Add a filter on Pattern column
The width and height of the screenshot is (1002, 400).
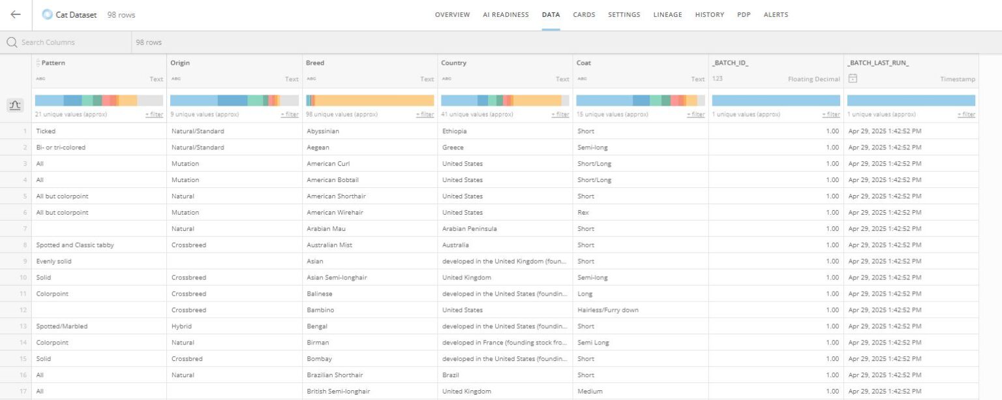pyautogui.click(x=154, y=114)
